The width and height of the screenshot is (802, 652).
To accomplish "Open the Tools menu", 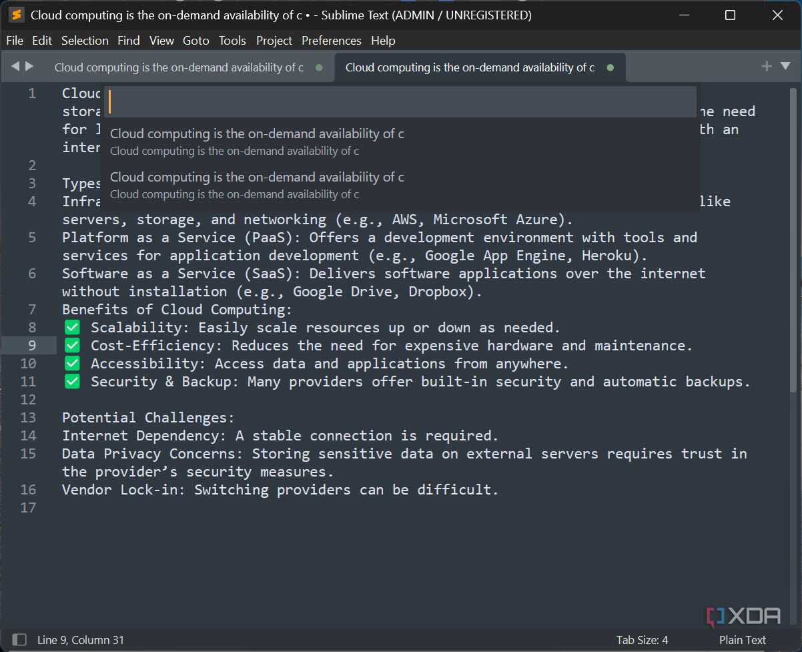I will [x=232, y=41].
